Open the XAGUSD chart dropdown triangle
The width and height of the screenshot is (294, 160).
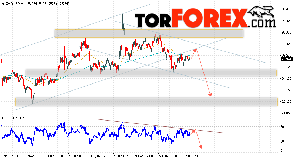pyautogui.click(x=4, y=4)
